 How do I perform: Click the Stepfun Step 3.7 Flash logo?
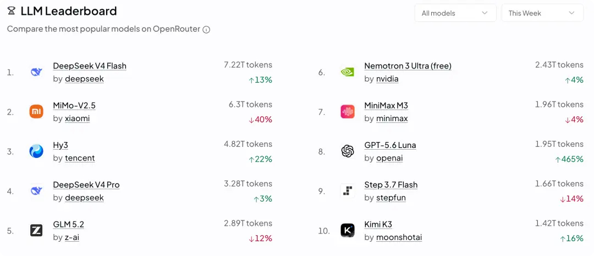pos(348,191)
